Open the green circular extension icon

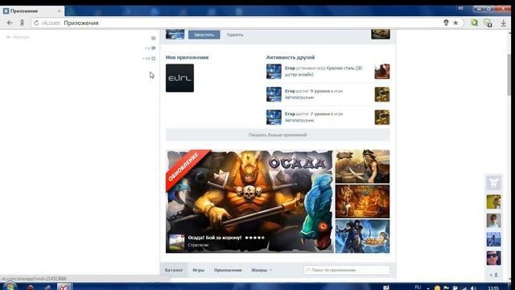point(474,23)
